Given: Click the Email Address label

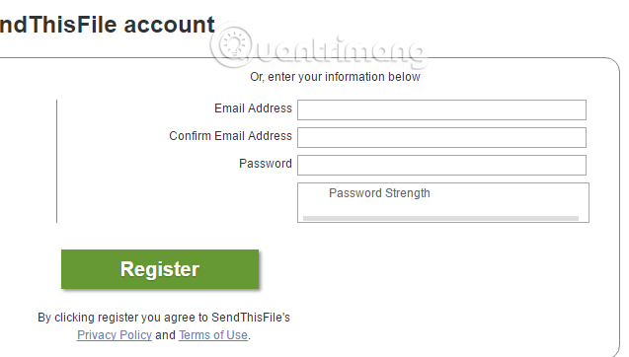Looking at the screenshot, I should click(x=253, y=108).
